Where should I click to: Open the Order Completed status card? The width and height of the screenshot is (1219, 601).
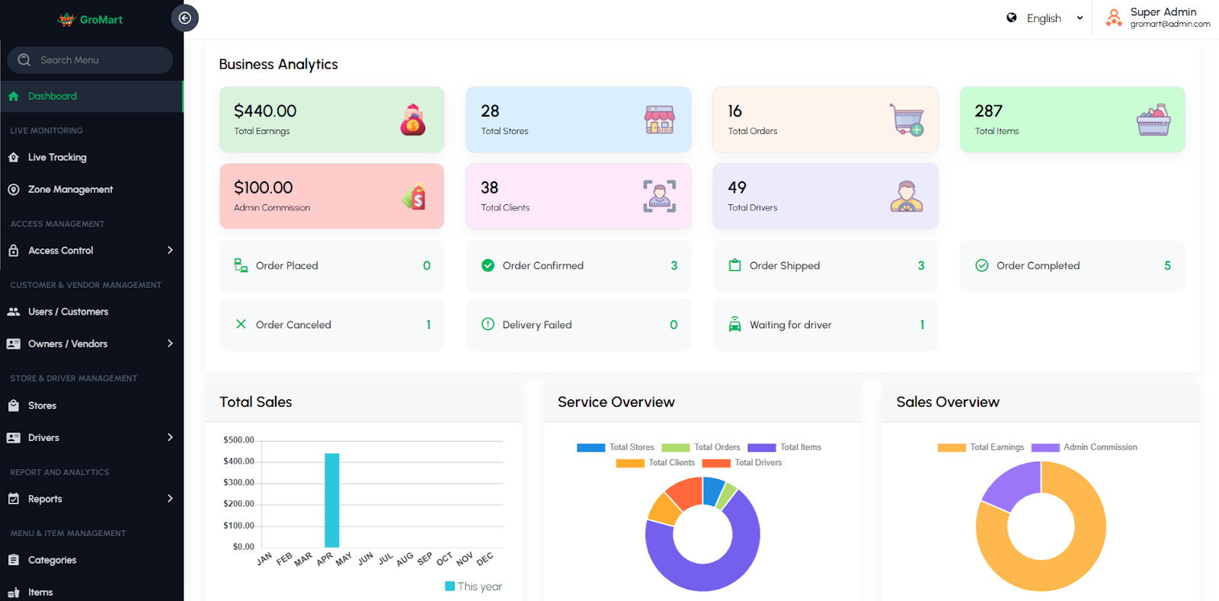click(1072, 266)
